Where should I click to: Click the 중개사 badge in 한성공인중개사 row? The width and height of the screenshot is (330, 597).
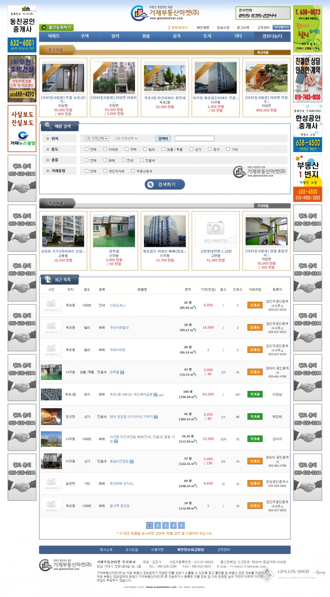tap(255, 483)
